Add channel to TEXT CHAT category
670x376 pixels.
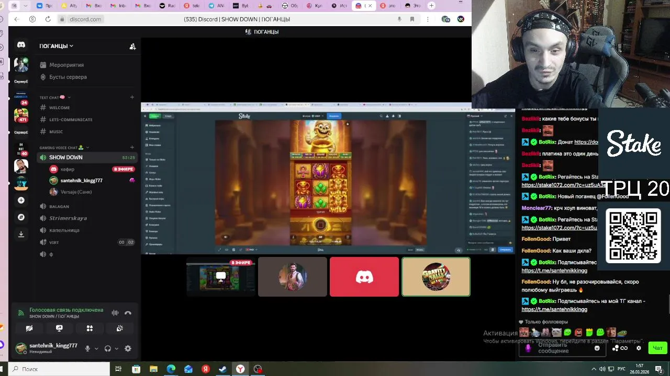tap(132, 97)
